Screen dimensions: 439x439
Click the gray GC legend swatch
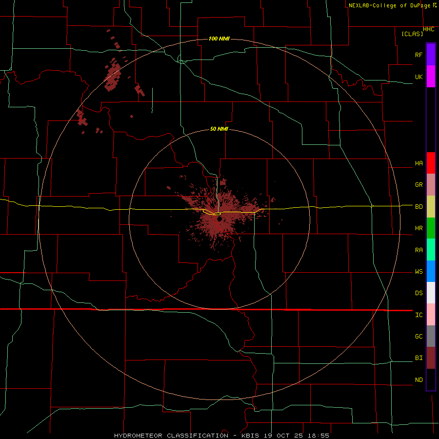point(431,336)
